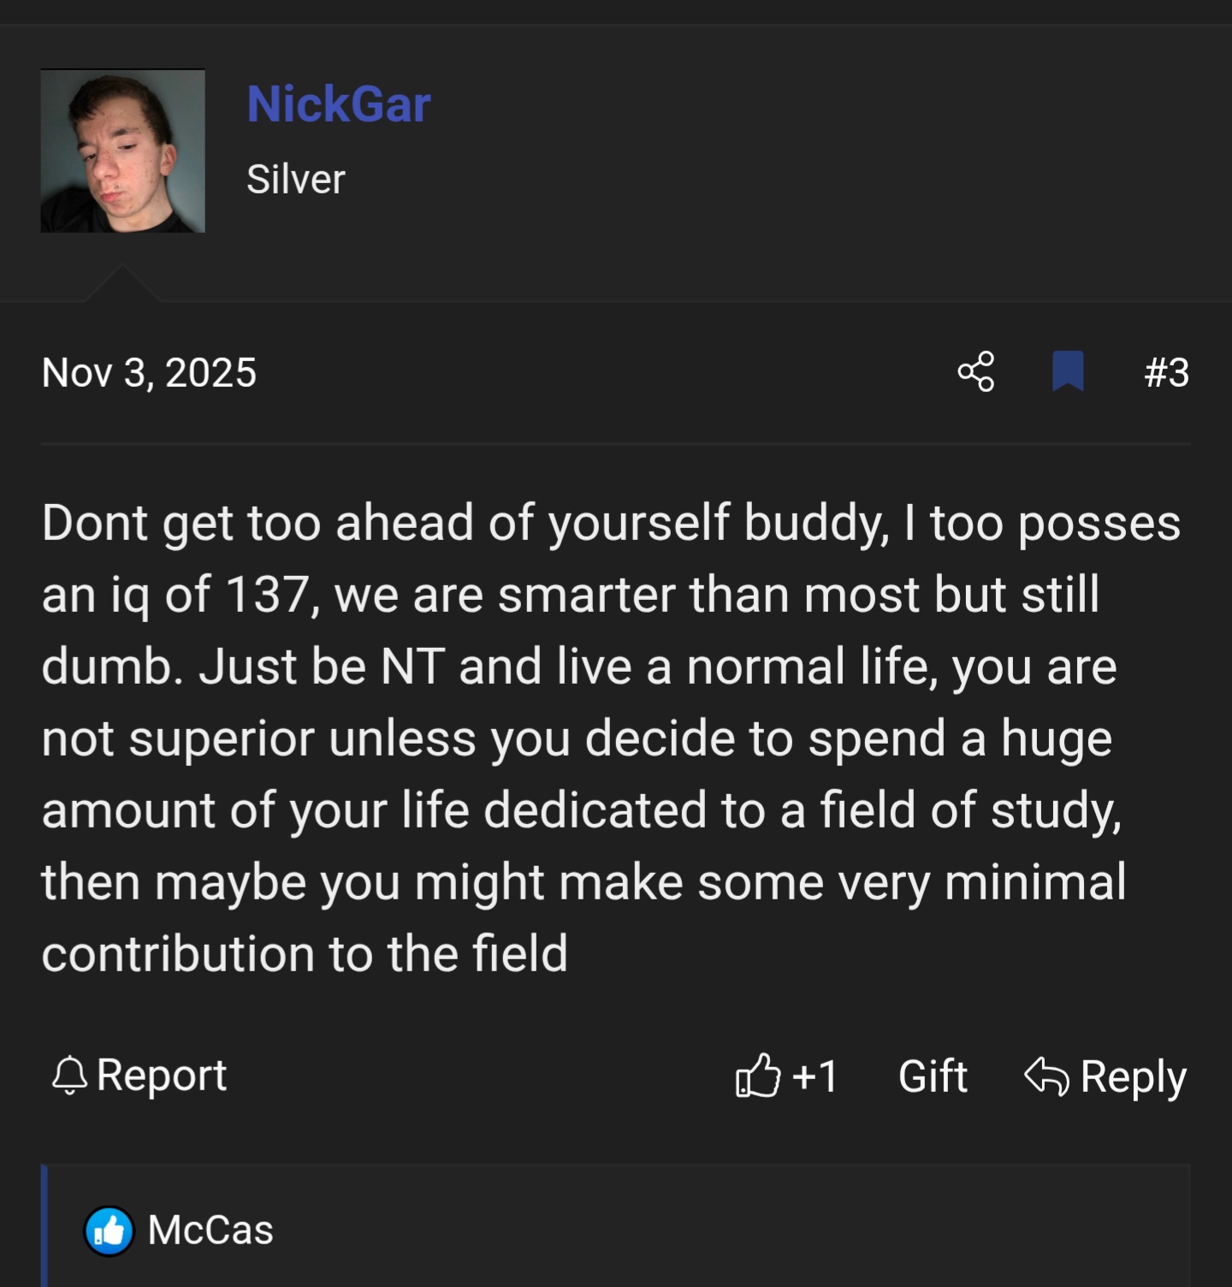
Task: Open NickGar's profile picture
Action: pos(122,151)
